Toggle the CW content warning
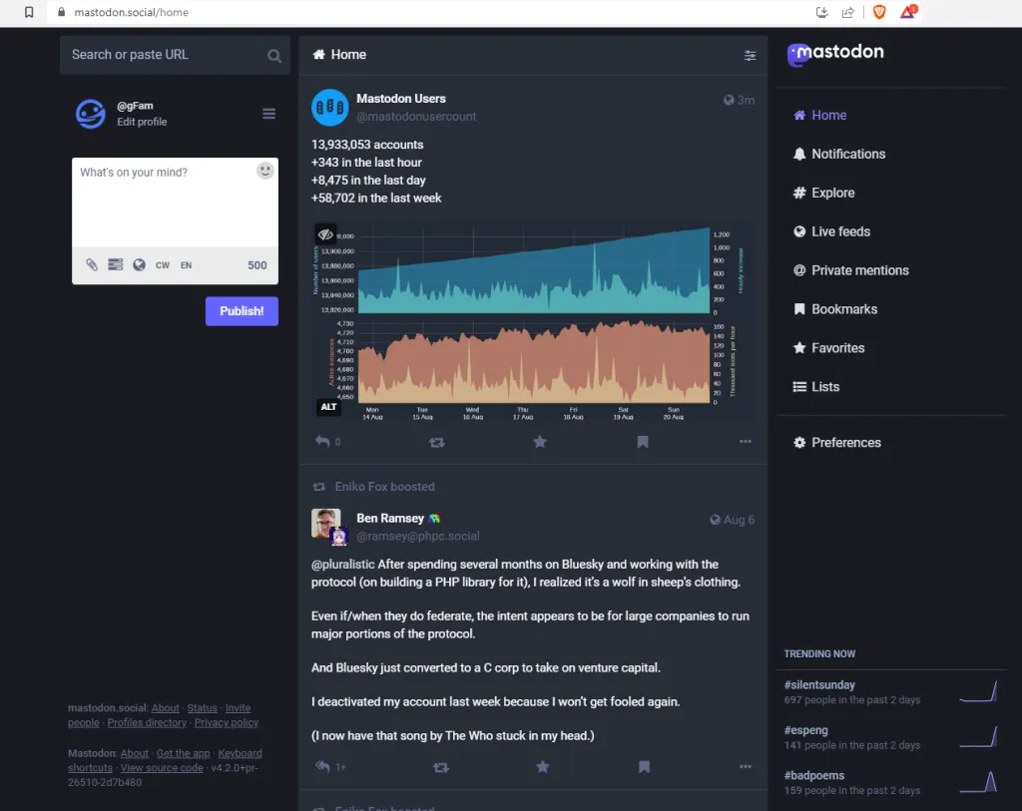This screenshot has height=811, width=1022. pyautogui.click(x=163, y=265)
